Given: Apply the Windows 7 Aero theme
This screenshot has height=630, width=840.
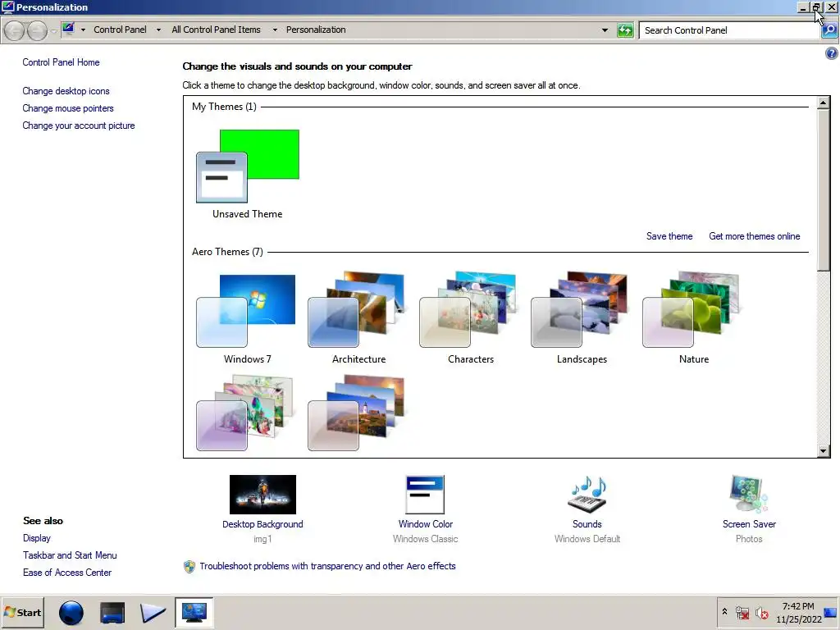Looking at the screenshot, I should pyautogui.click(x=246, y=311).
